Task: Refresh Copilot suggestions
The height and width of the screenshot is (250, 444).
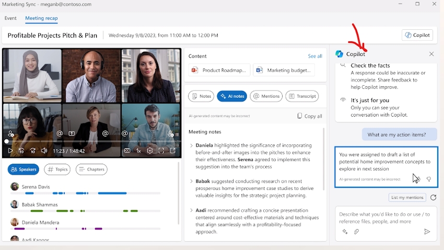Action: (x=433, y=198)
